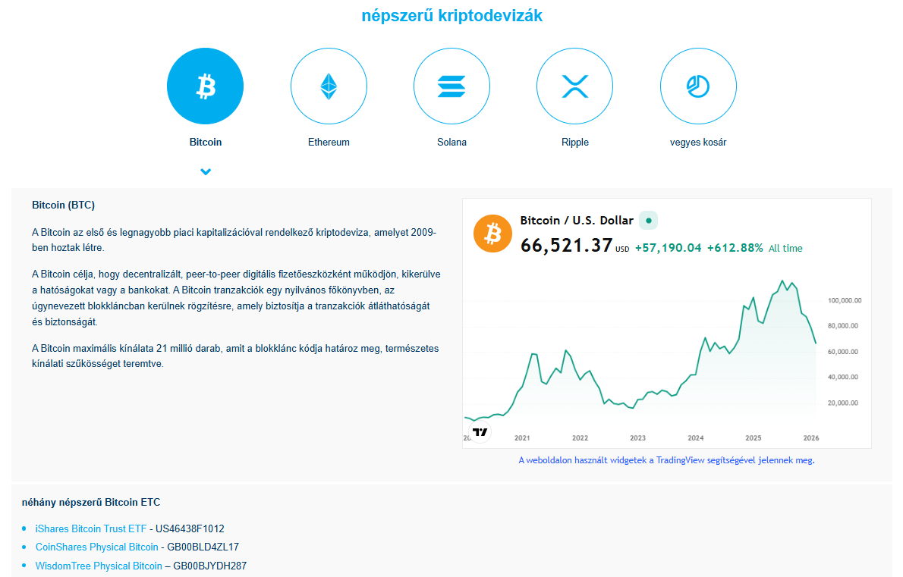
Task: Switch to the Ethereum text tab
Action: [329, 143]
